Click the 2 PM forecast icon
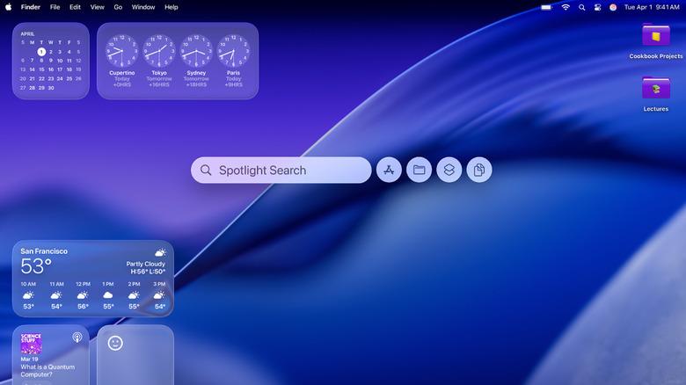 pyautogui.click(x=134, y=294)
